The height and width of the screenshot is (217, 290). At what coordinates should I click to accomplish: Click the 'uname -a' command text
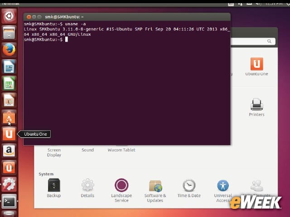pos(75,24)
